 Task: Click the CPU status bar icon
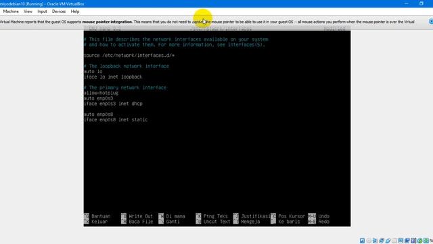pos(413,241)
